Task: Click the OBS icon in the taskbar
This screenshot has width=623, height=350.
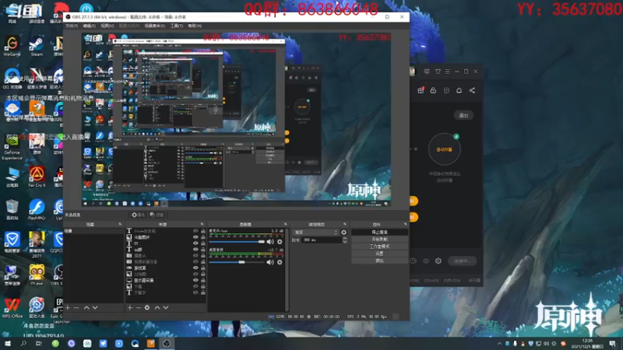Action: point(167,343)
